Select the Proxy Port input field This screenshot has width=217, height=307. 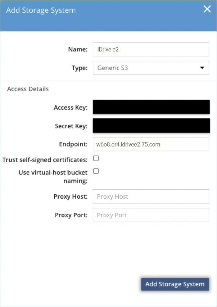coord(151,215)
